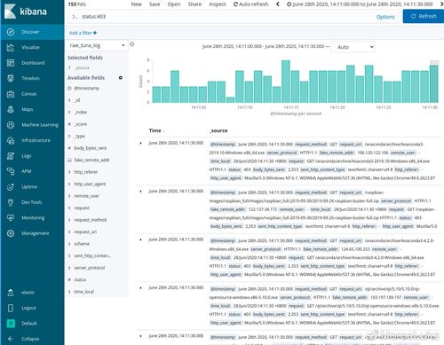
Task: Open APM icon in sidebar
Action: click(x=11, y=171)
